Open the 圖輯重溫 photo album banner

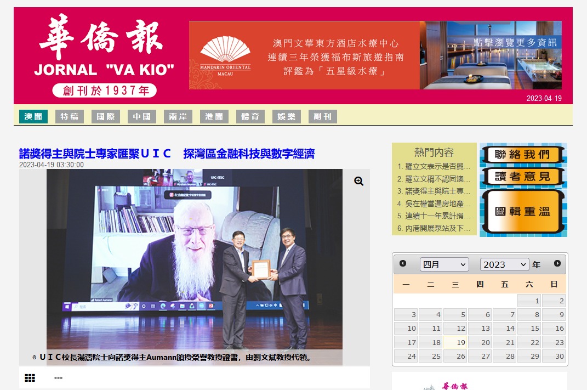[x=522, y=212]
